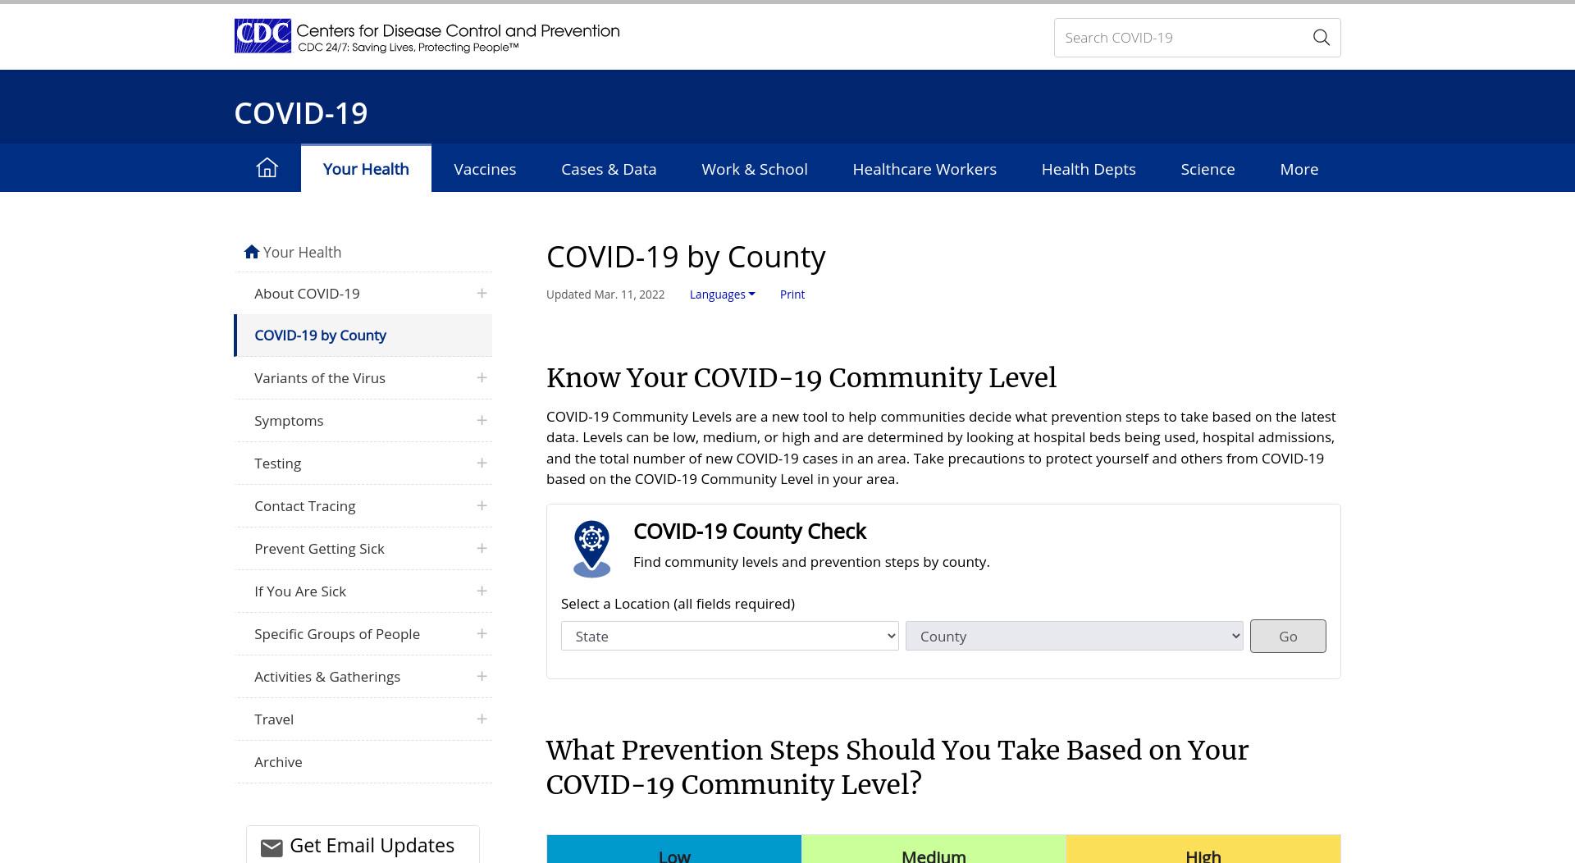Open Your Health sidebar heading link
Screen dimensions: 1575x863
coord(302,252)
